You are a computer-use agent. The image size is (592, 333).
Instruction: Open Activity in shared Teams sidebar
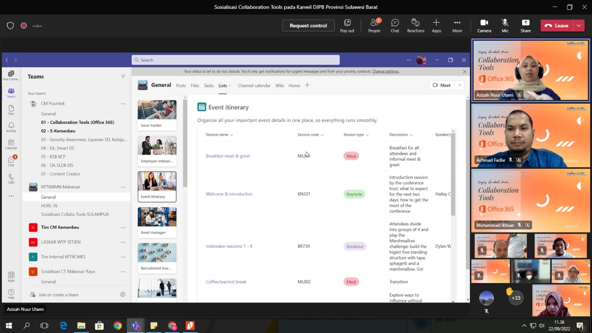[x=11, y=127]
